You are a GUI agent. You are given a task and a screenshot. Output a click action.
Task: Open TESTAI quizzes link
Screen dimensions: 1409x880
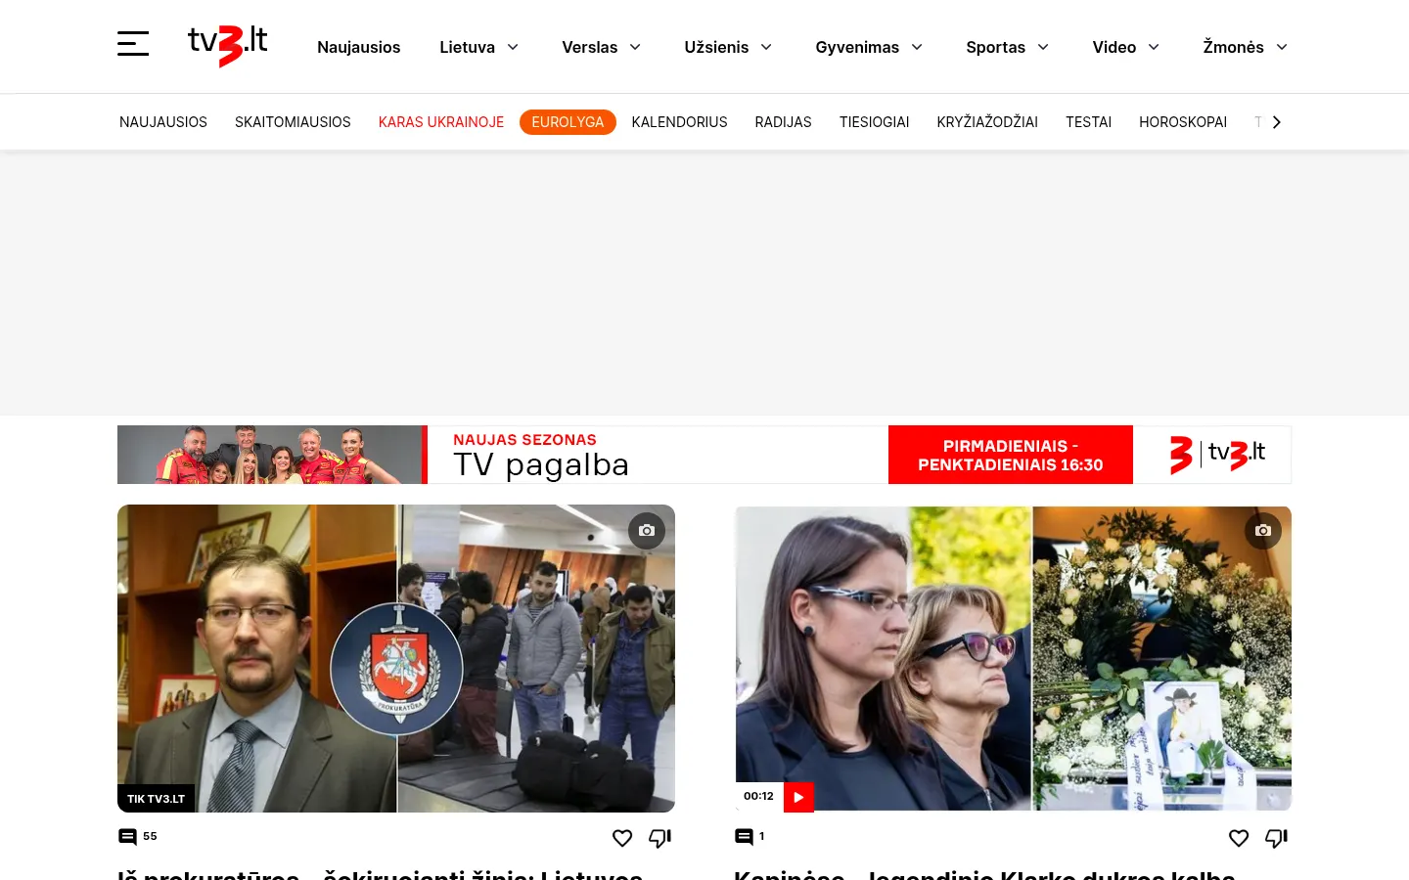(1089, 122)
